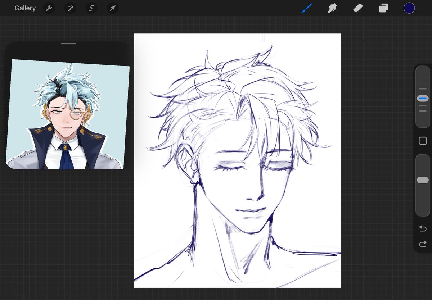Open the Layers panel

(x=383, y=8)
